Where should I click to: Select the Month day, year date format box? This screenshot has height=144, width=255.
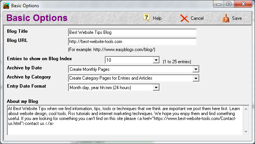114,88
